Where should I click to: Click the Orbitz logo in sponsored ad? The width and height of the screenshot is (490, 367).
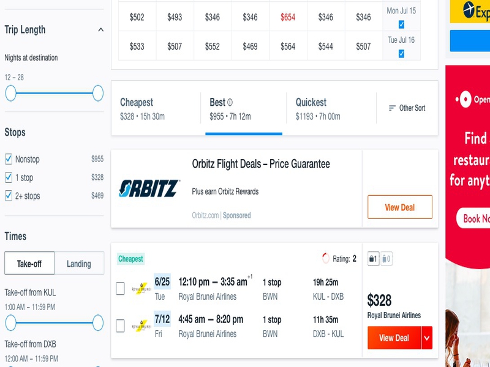[x=149, y=188]
